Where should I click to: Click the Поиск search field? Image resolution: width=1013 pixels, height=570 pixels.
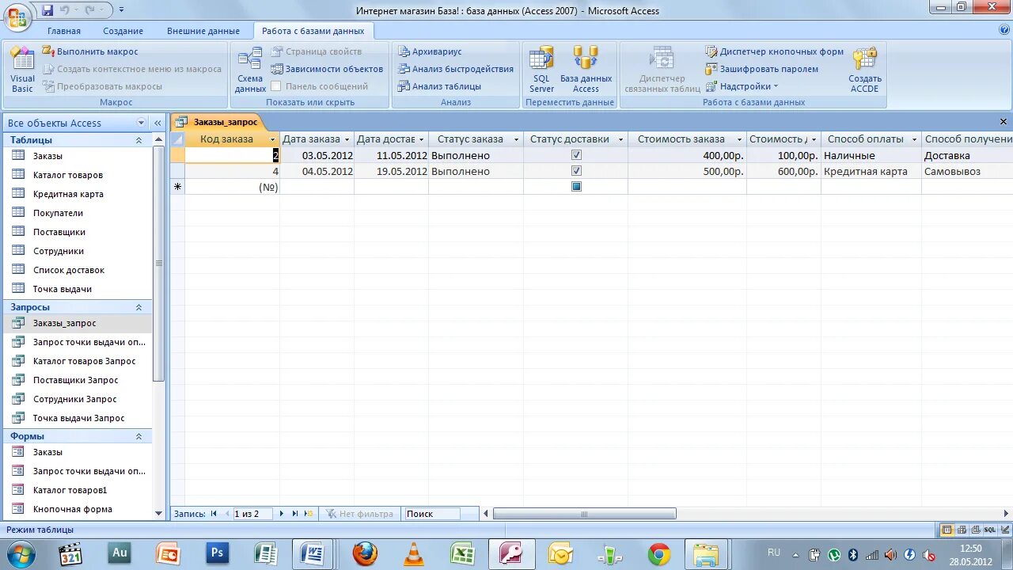[432, 514]
